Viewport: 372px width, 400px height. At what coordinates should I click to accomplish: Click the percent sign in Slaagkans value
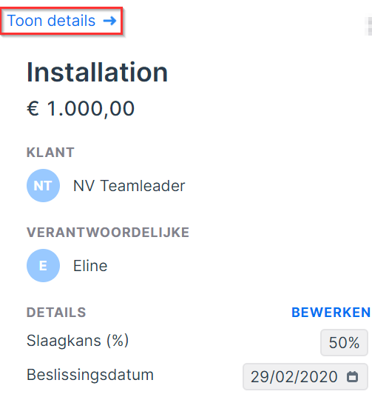click(354, 343)
